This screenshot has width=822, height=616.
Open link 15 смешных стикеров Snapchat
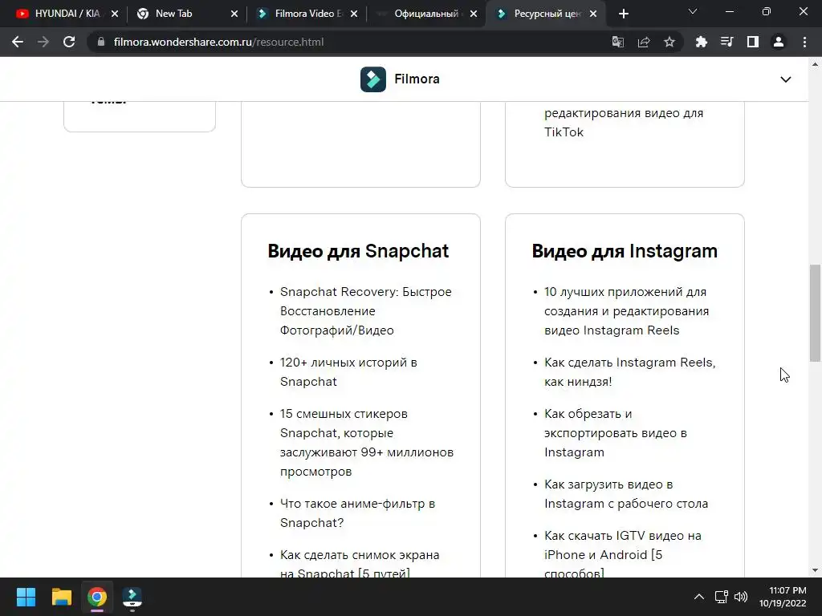pyautogui.click(x=367, y=443)
